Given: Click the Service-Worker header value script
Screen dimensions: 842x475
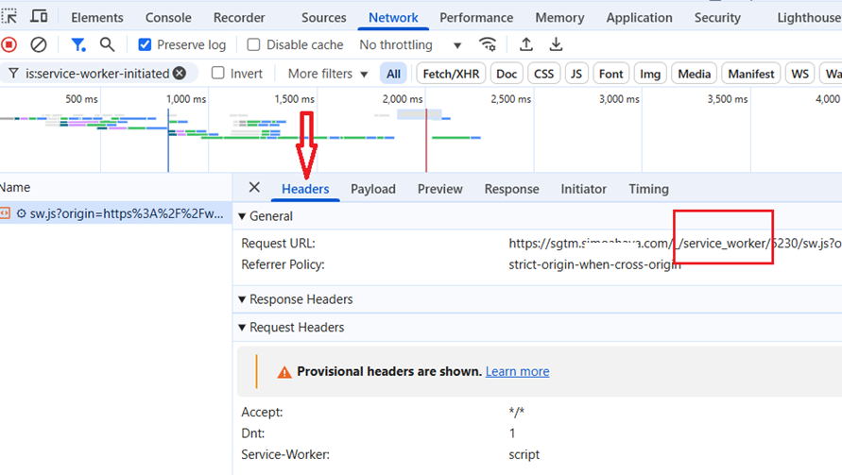Looking at the screenshot, I should (x=524, y=454).
